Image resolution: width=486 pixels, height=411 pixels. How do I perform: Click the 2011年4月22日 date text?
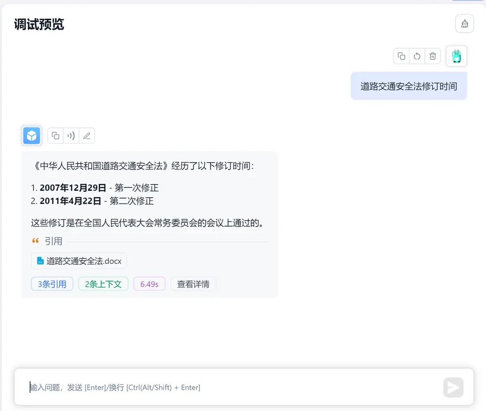[70, 201]
